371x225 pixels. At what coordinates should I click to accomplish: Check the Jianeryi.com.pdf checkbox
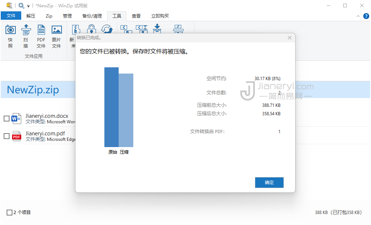[x=7, y=136]
